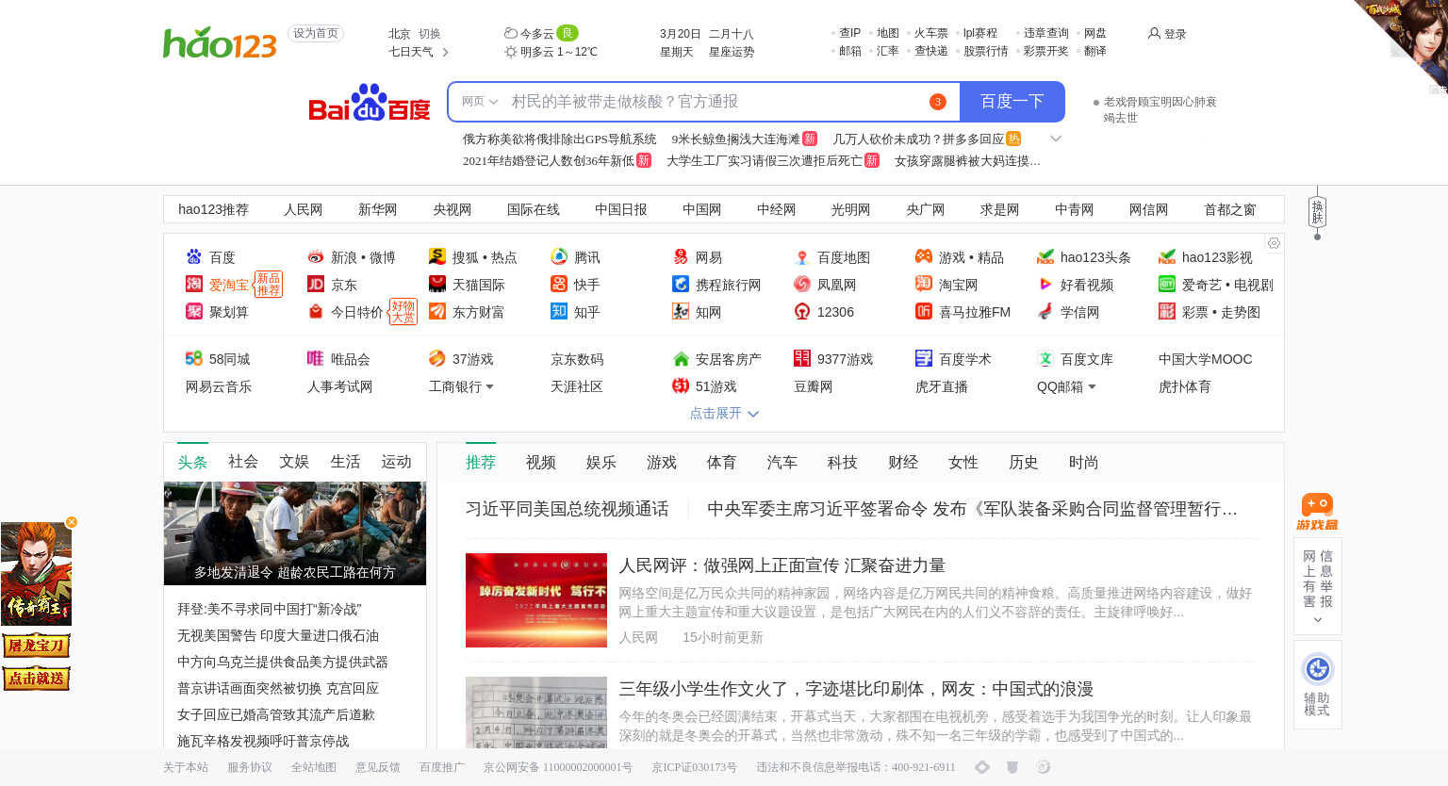Switch to the 财经 tab
This screenshot has width=1448, height=786.
[903, 462]
